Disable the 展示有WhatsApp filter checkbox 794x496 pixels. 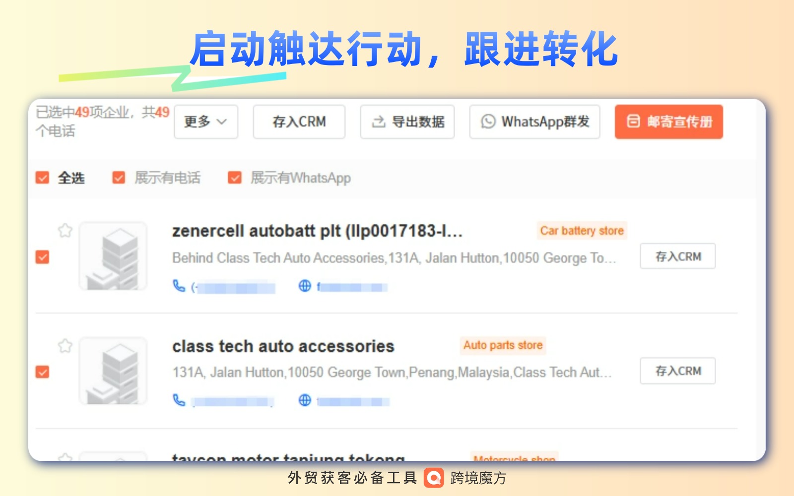[234, 178]
